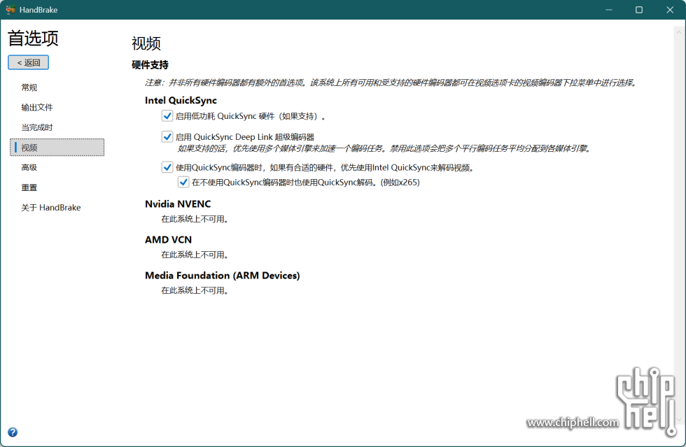The height and width of the screenshot is (447, 686).
Task: Click the italic 注意 note about hardware encoders
Action: [x=391, y=83]
